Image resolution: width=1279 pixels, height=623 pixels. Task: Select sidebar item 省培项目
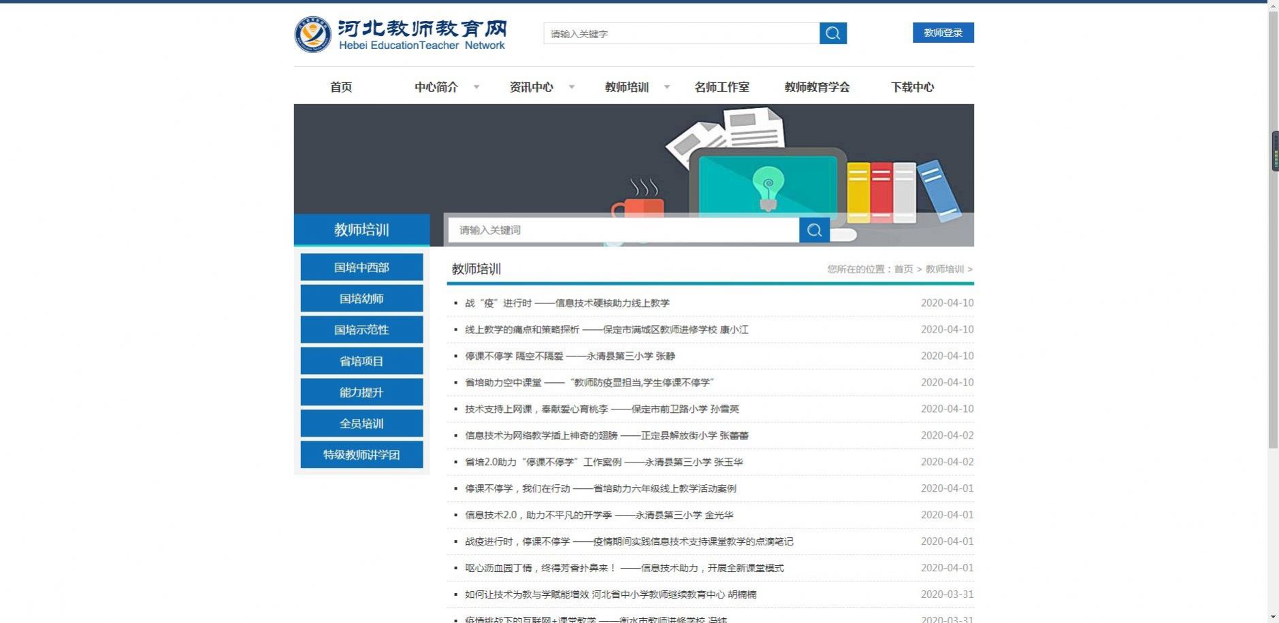361,360
